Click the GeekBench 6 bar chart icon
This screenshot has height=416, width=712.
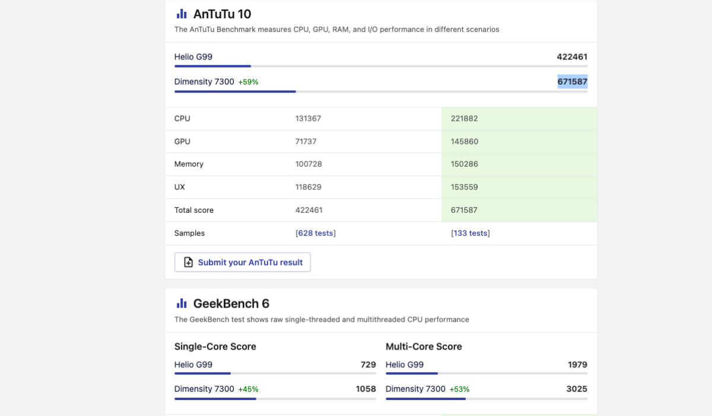pos(182,303)
